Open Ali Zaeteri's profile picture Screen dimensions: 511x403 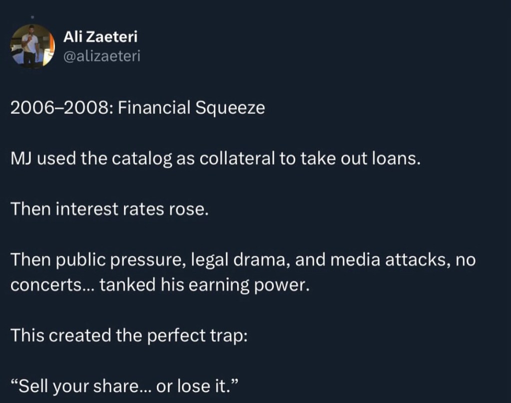click(32, 45)
